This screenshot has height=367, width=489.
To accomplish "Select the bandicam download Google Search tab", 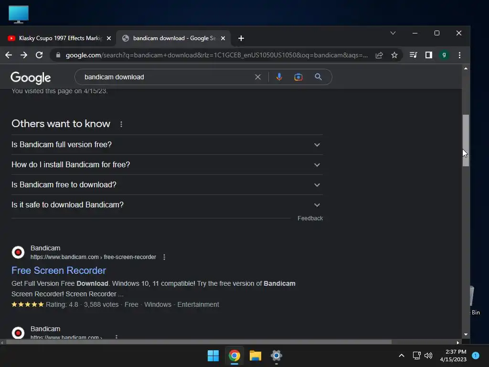I will tap(173, 38).
